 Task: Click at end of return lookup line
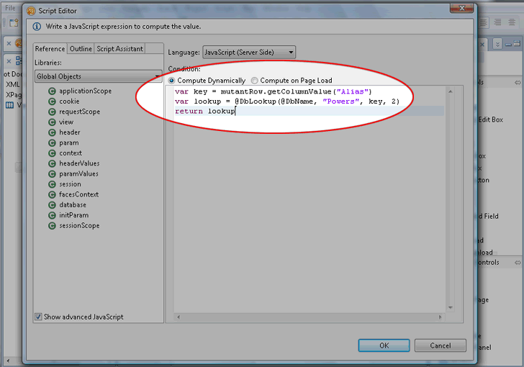coord(235,112)
